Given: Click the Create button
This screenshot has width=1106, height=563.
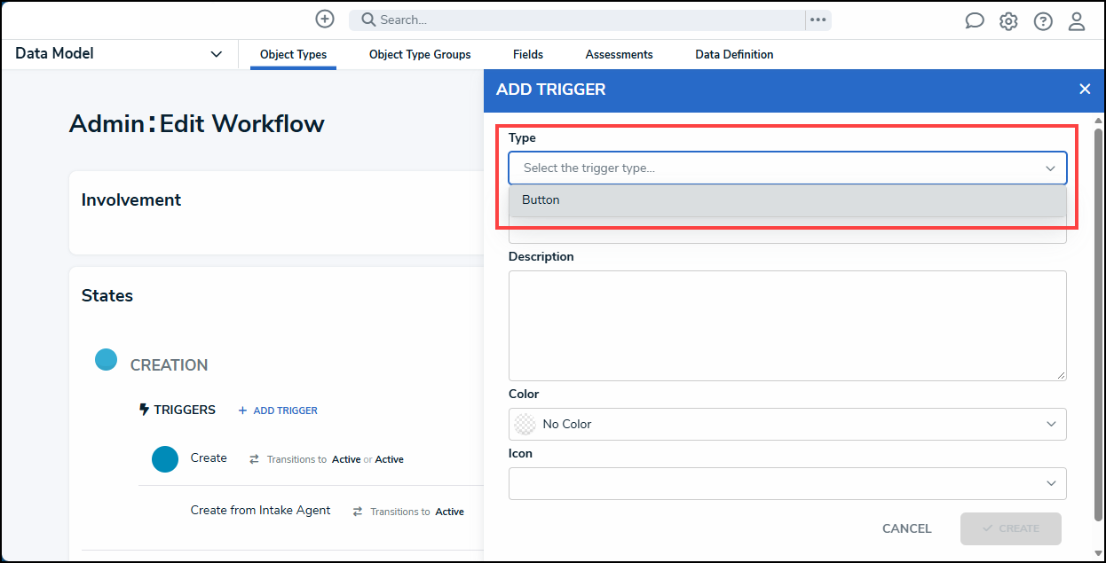Looking at the screenshot, I should (x=1010, y=528).
